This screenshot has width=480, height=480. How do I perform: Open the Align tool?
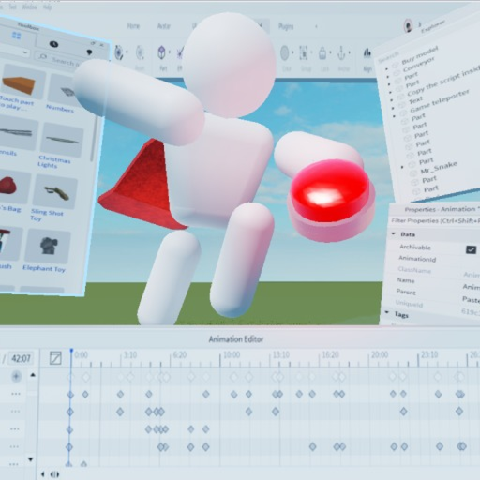click(367, 53)
